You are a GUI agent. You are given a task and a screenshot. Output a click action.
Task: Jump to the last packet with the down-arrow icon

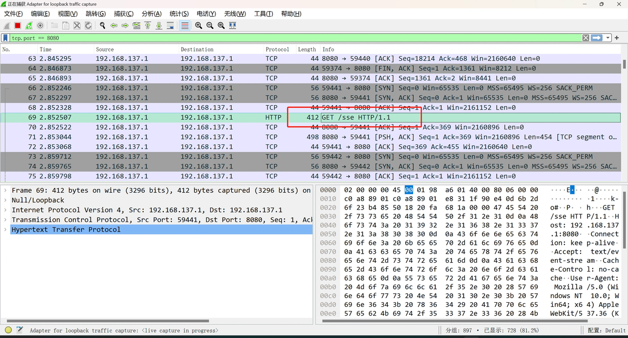click(x=159, y=26)
